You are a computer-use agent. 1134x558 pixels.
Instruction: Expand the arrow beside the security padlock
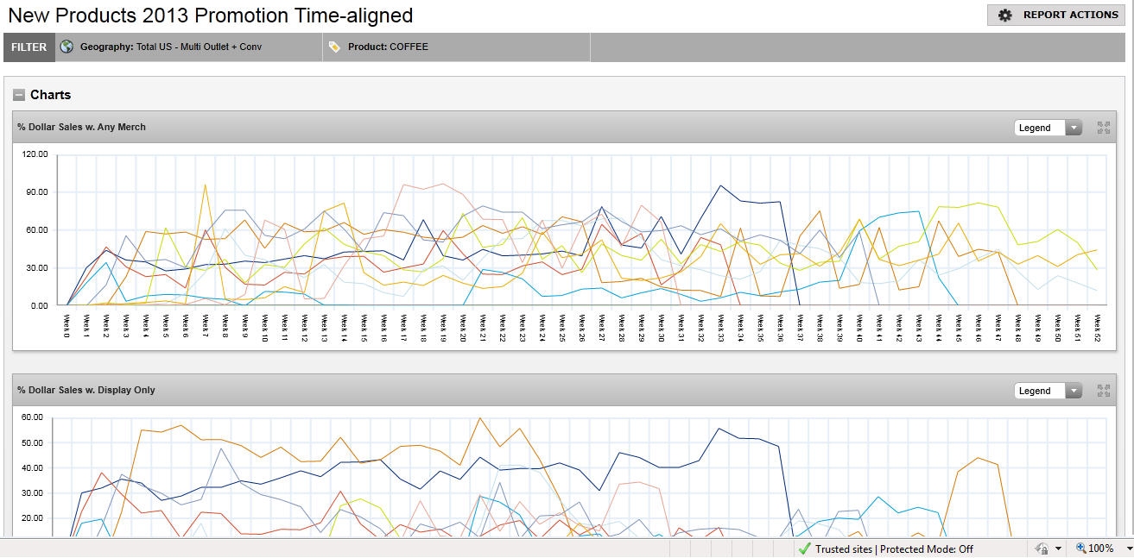1058,549
